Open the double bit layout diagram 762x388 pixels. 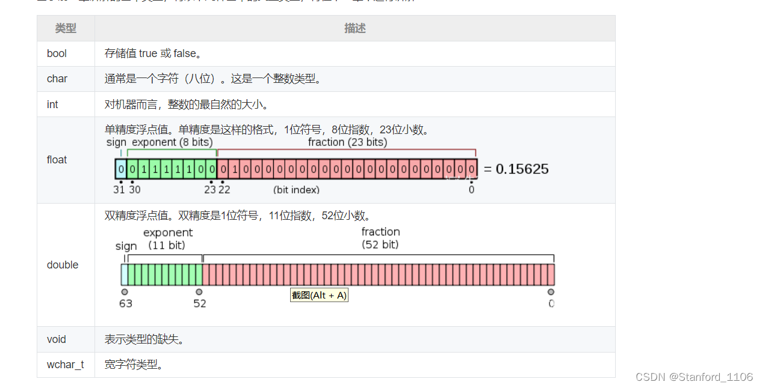point(335,268)
